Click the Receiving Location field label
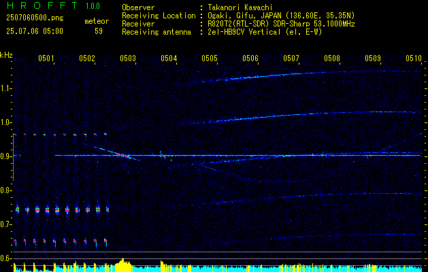 (x=159, y=16)
